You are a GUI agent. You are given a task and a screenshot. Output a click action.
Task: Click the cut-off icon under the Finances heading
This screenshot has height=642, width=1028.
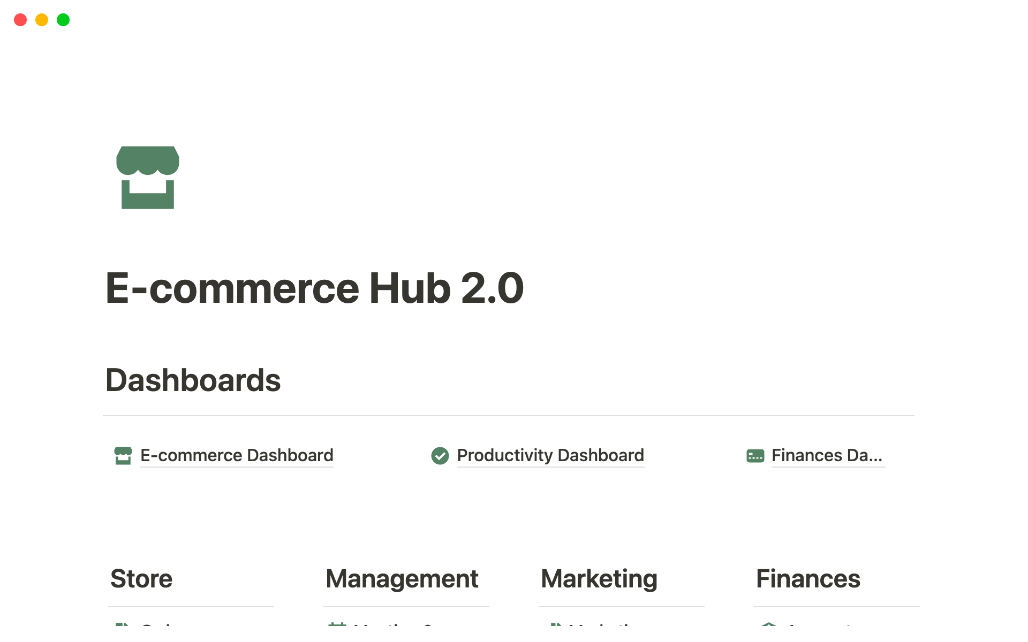[x=769, y=624]
